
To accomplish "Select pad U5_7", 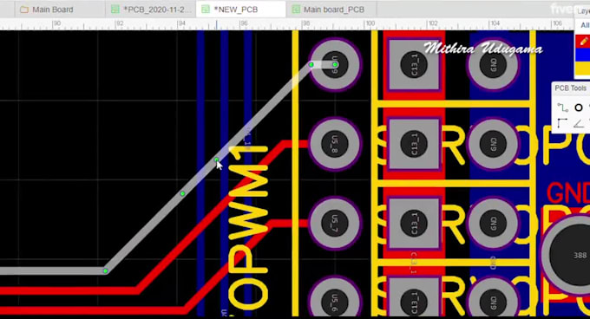I will 335,224.
